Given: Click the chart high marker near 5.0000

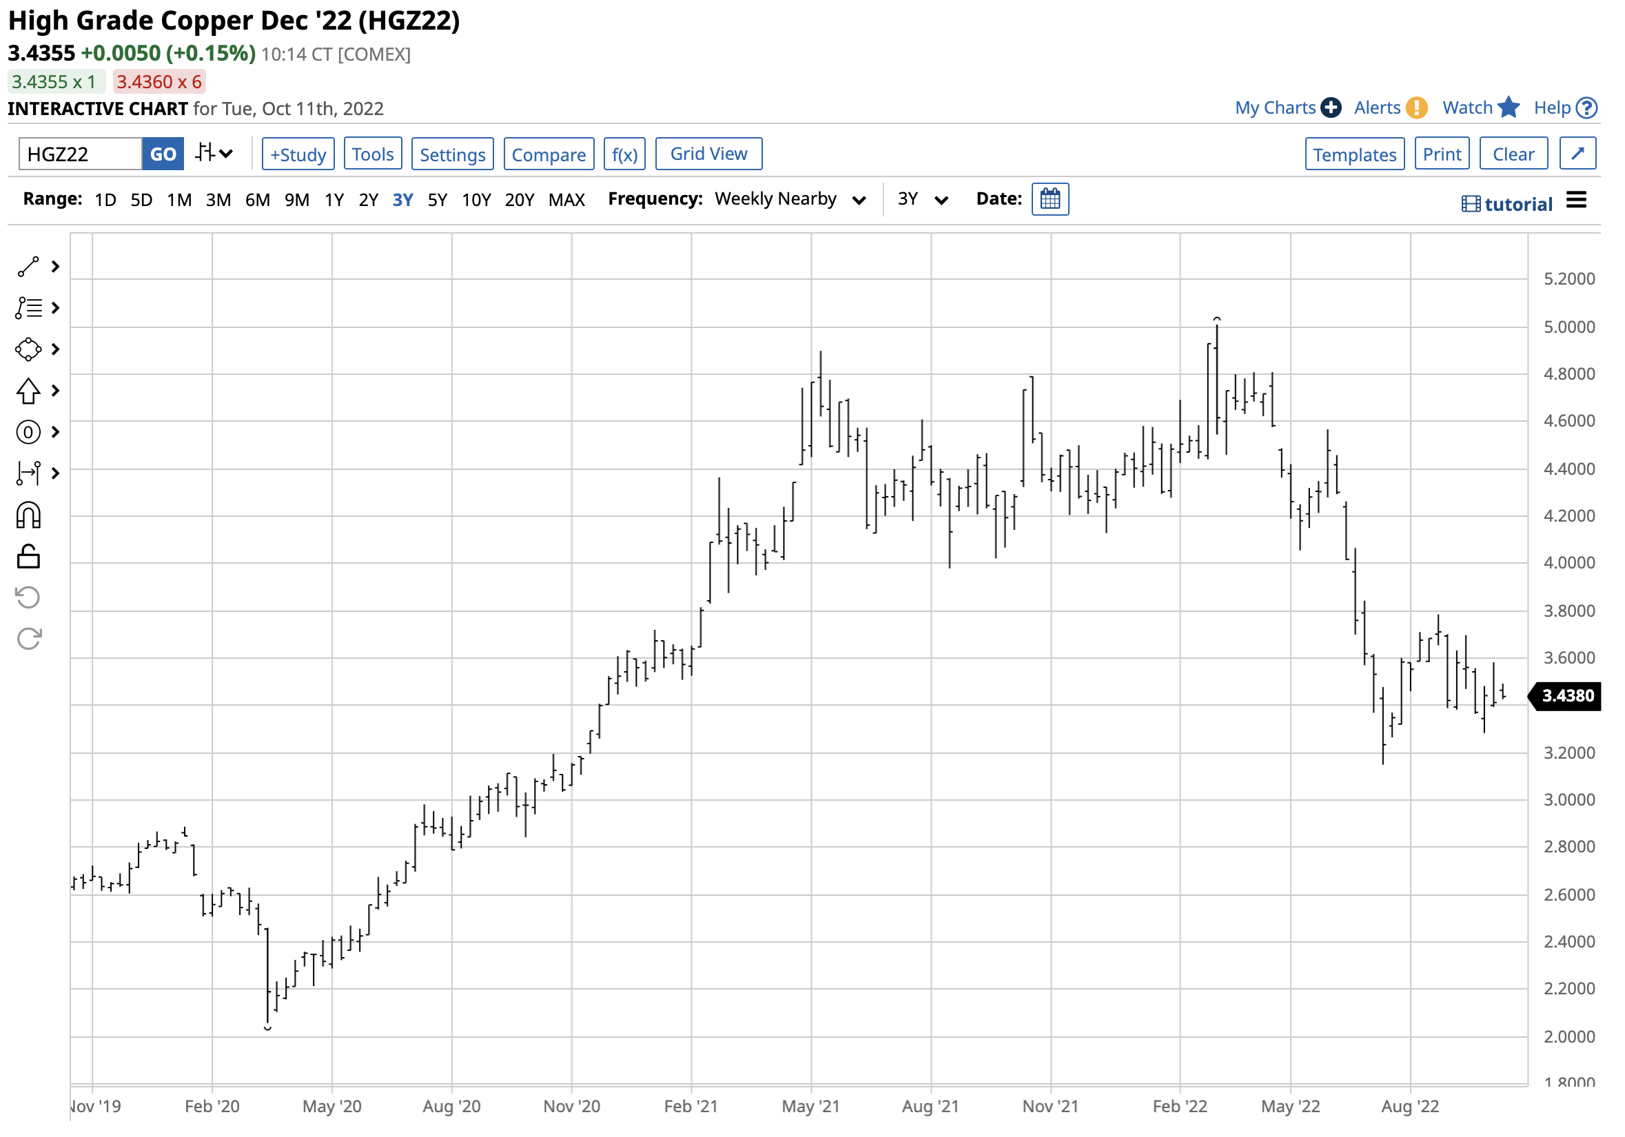Looking at the screenshot, I should pos(1216,319).
